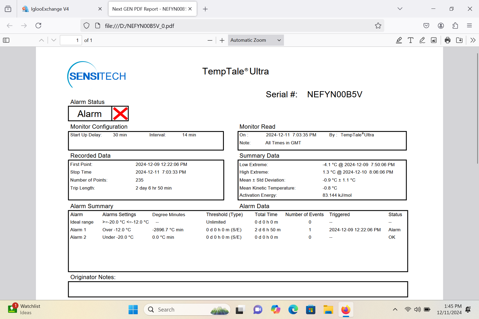The width and height of the screenshot is (479, 319).
Task: Open the list all tabs dropdown
Action: pos(400,9)
